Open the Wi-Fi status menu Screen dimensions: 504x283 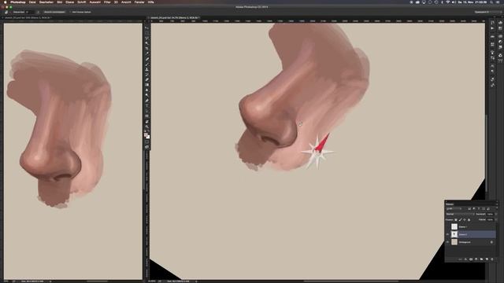tap(448, 2)
